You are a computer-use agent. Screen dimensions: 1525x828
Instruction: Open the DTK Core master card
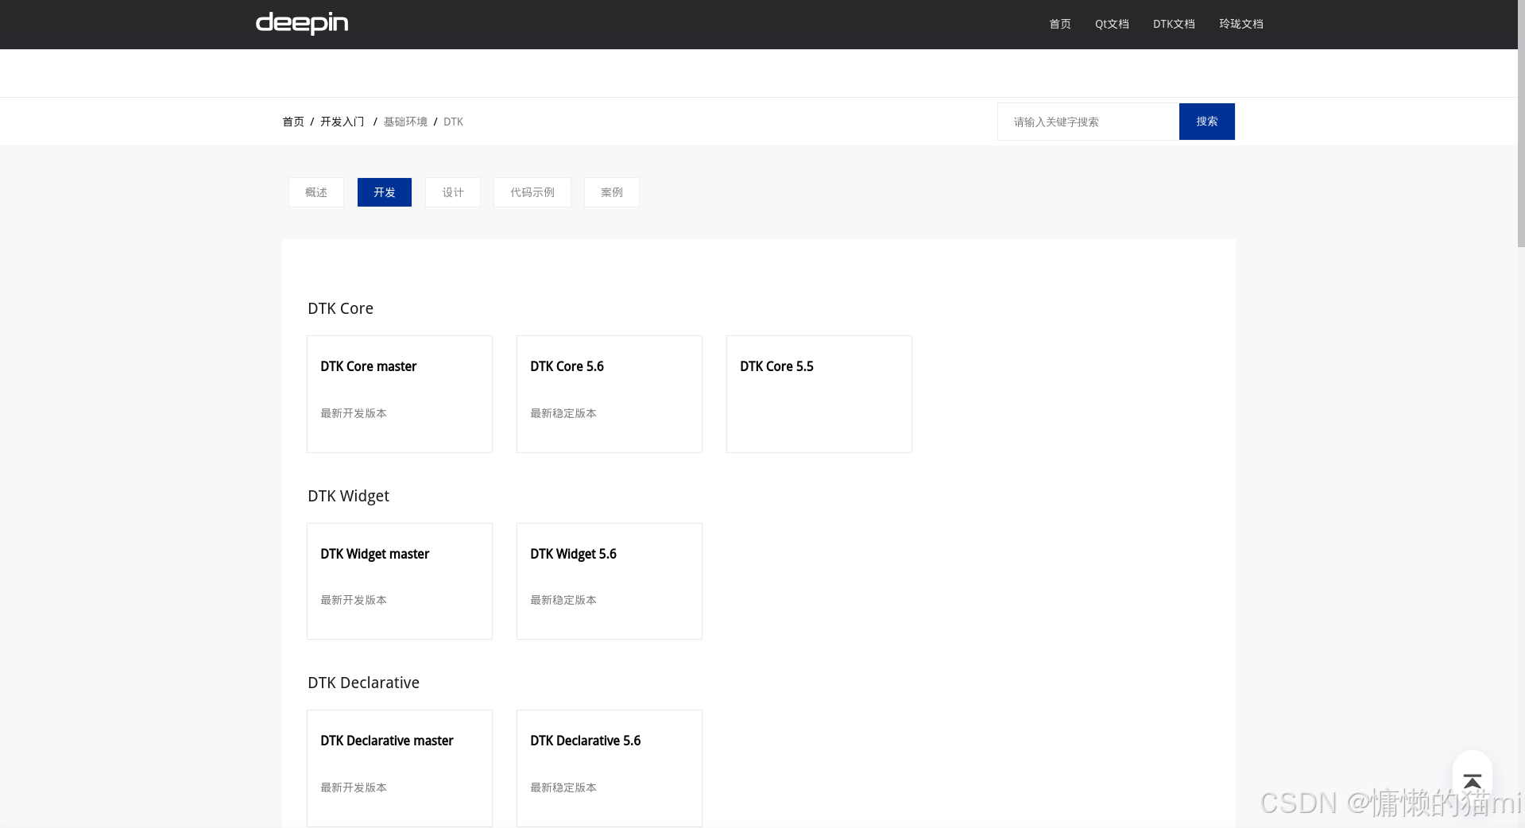pos(400,394)
